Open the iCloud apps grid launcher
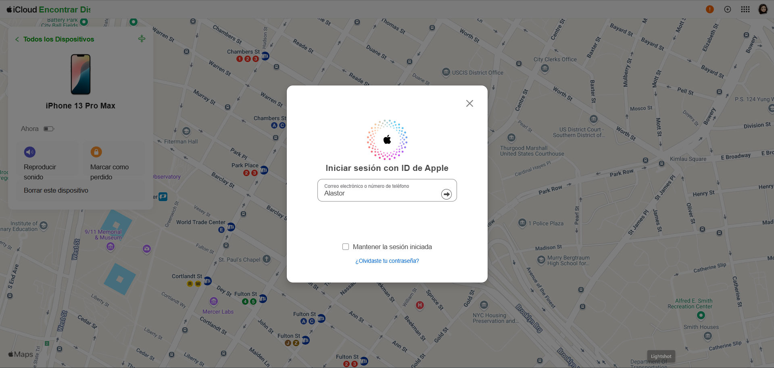 pyautogui.click(x=745, y=9)
